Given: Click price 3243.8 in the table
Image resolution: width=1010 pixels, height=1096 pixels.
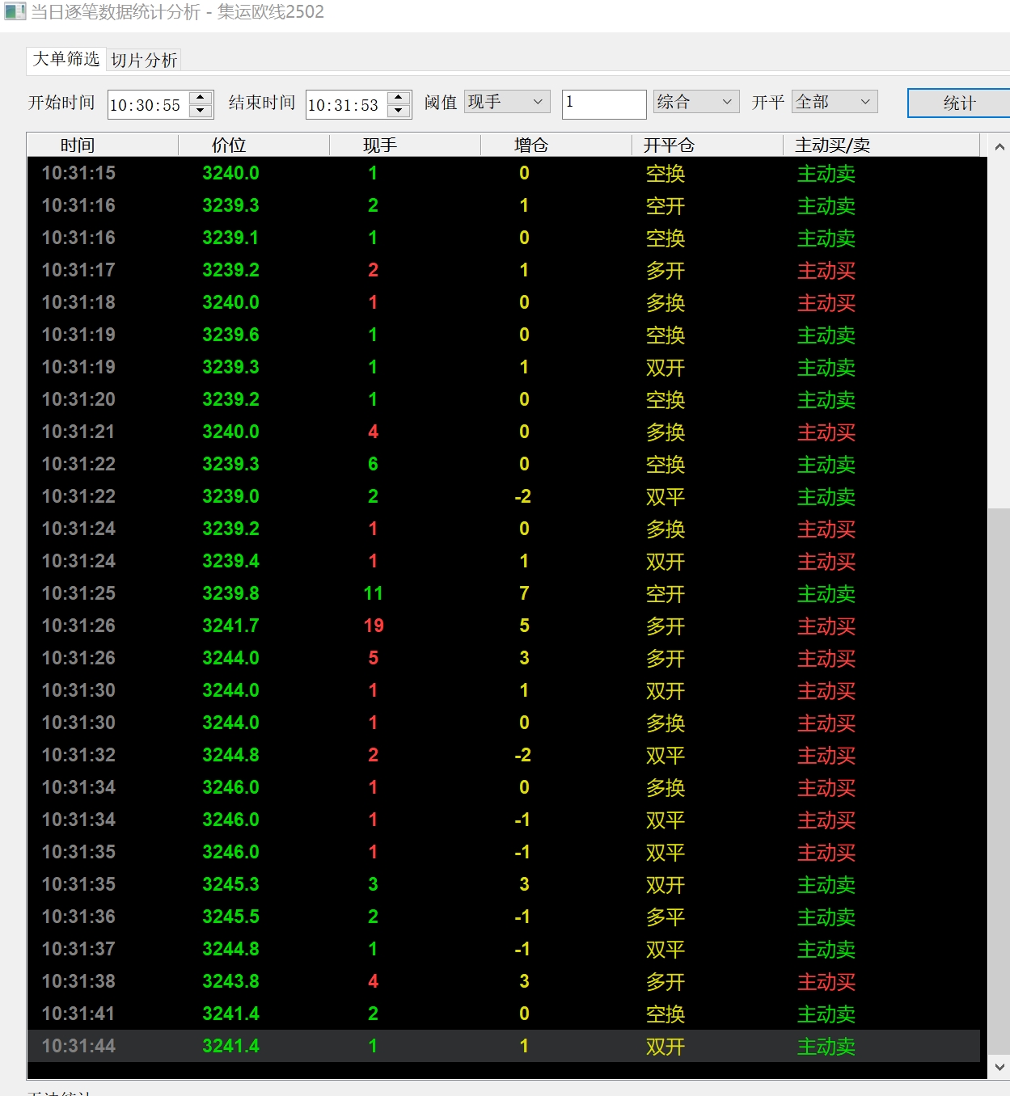Looking at the screenshot, I should point(230,981).
